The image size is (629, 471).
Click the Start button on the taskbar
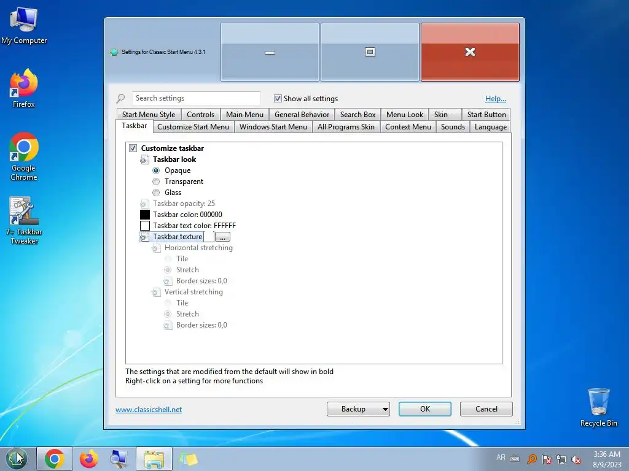pyautogui.click(x=17, y=459)
